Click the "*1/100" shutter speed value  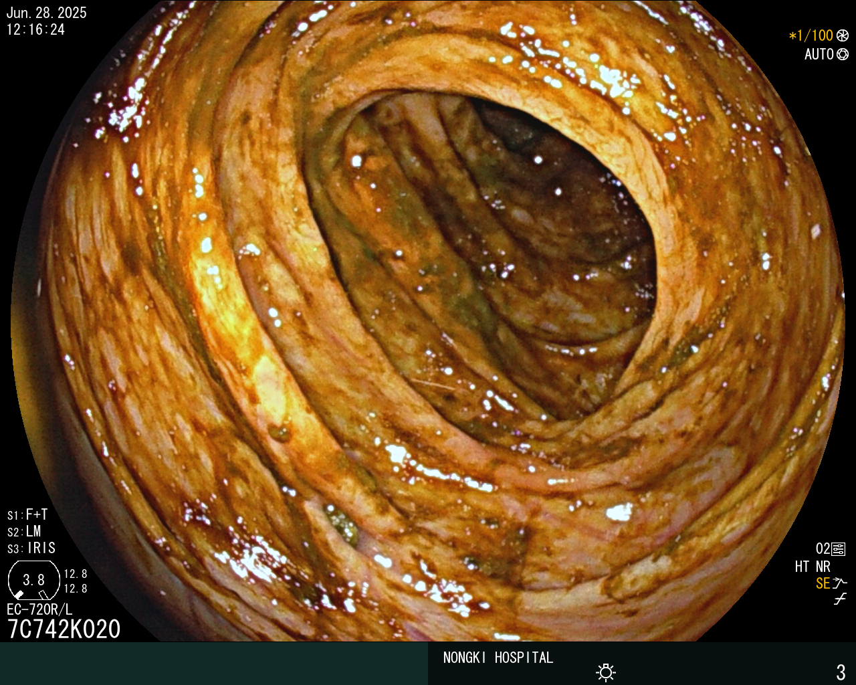(811, 35)
